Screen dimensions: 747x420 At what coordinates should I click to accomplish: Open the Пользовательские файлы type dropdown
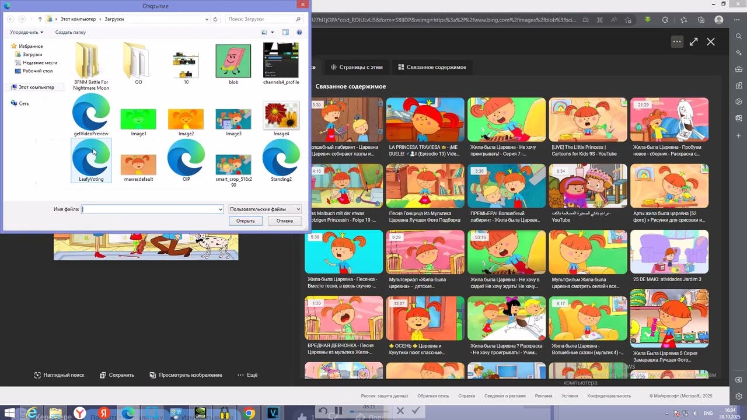click(265, 209)
